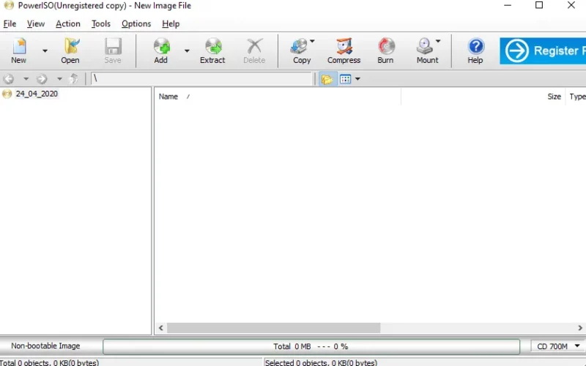Open the Mount virtual drive icon

click(x=425, y=51)
